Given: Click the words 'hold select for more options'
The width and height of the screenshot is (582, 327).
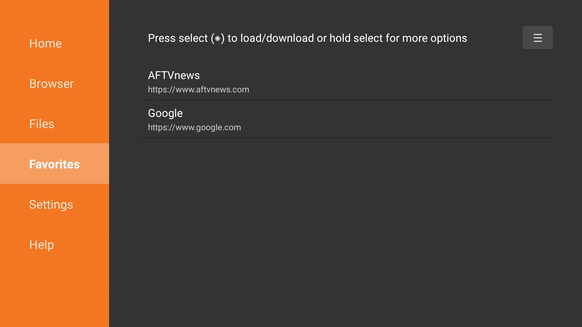Looking at the screenshot, I should [398, 38].
